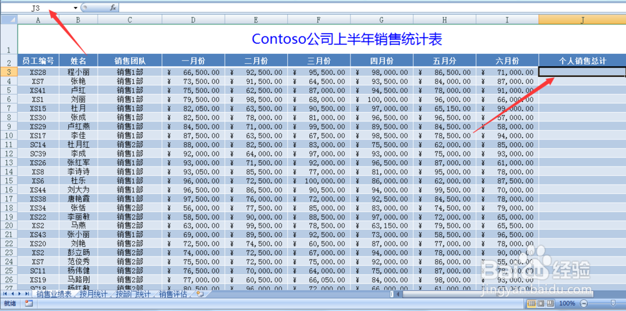This screenshot has height=311, width=626.
Task: Click 销售2部 cell in 张恬's row
Action: click(130, 207)
